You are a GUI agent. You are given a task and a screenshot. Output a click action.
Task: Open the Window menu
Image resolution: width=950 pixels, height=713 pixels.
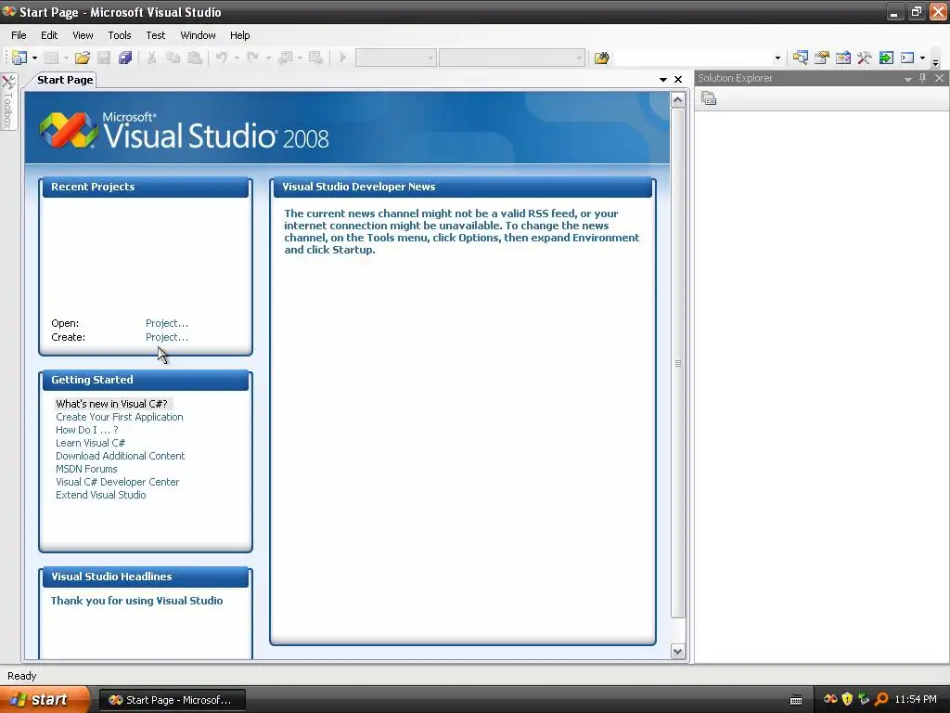click(199, 35)
